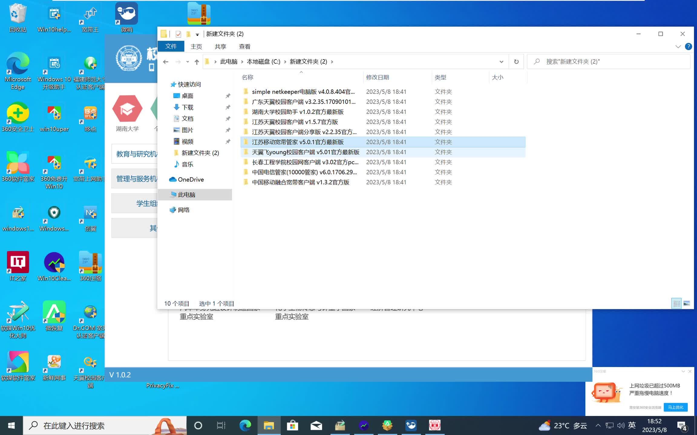Viewport: 697px width, 435px height.
Task: Click the Properties quick access toolbar icon
Action: pyautogui.click(x=178, y=34)
